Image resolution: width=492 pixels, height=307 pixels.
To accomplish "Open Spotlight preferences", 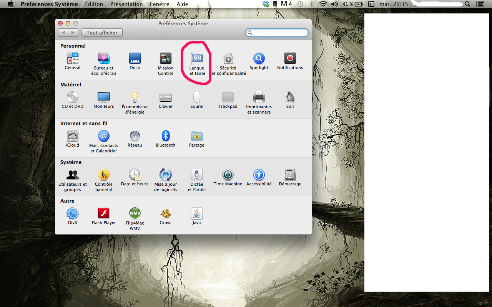I will [259, 61].
